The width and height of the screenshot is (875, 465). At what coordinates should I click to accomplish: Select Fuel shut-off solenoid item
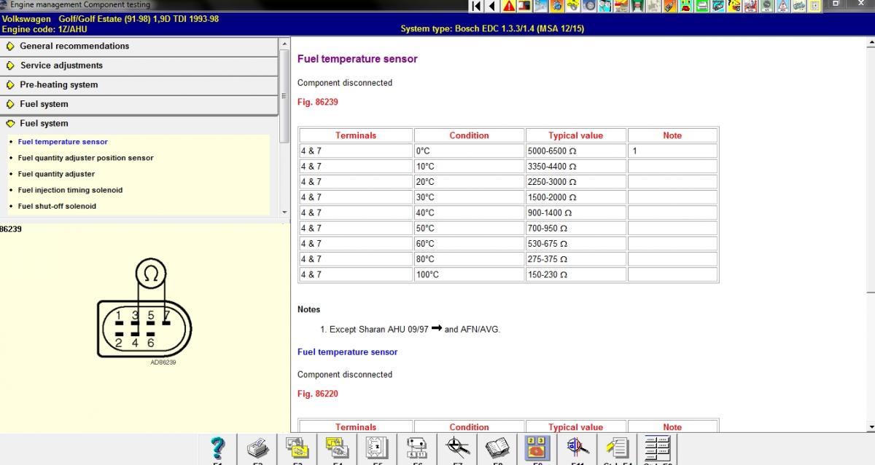click(x=57, y=206)
